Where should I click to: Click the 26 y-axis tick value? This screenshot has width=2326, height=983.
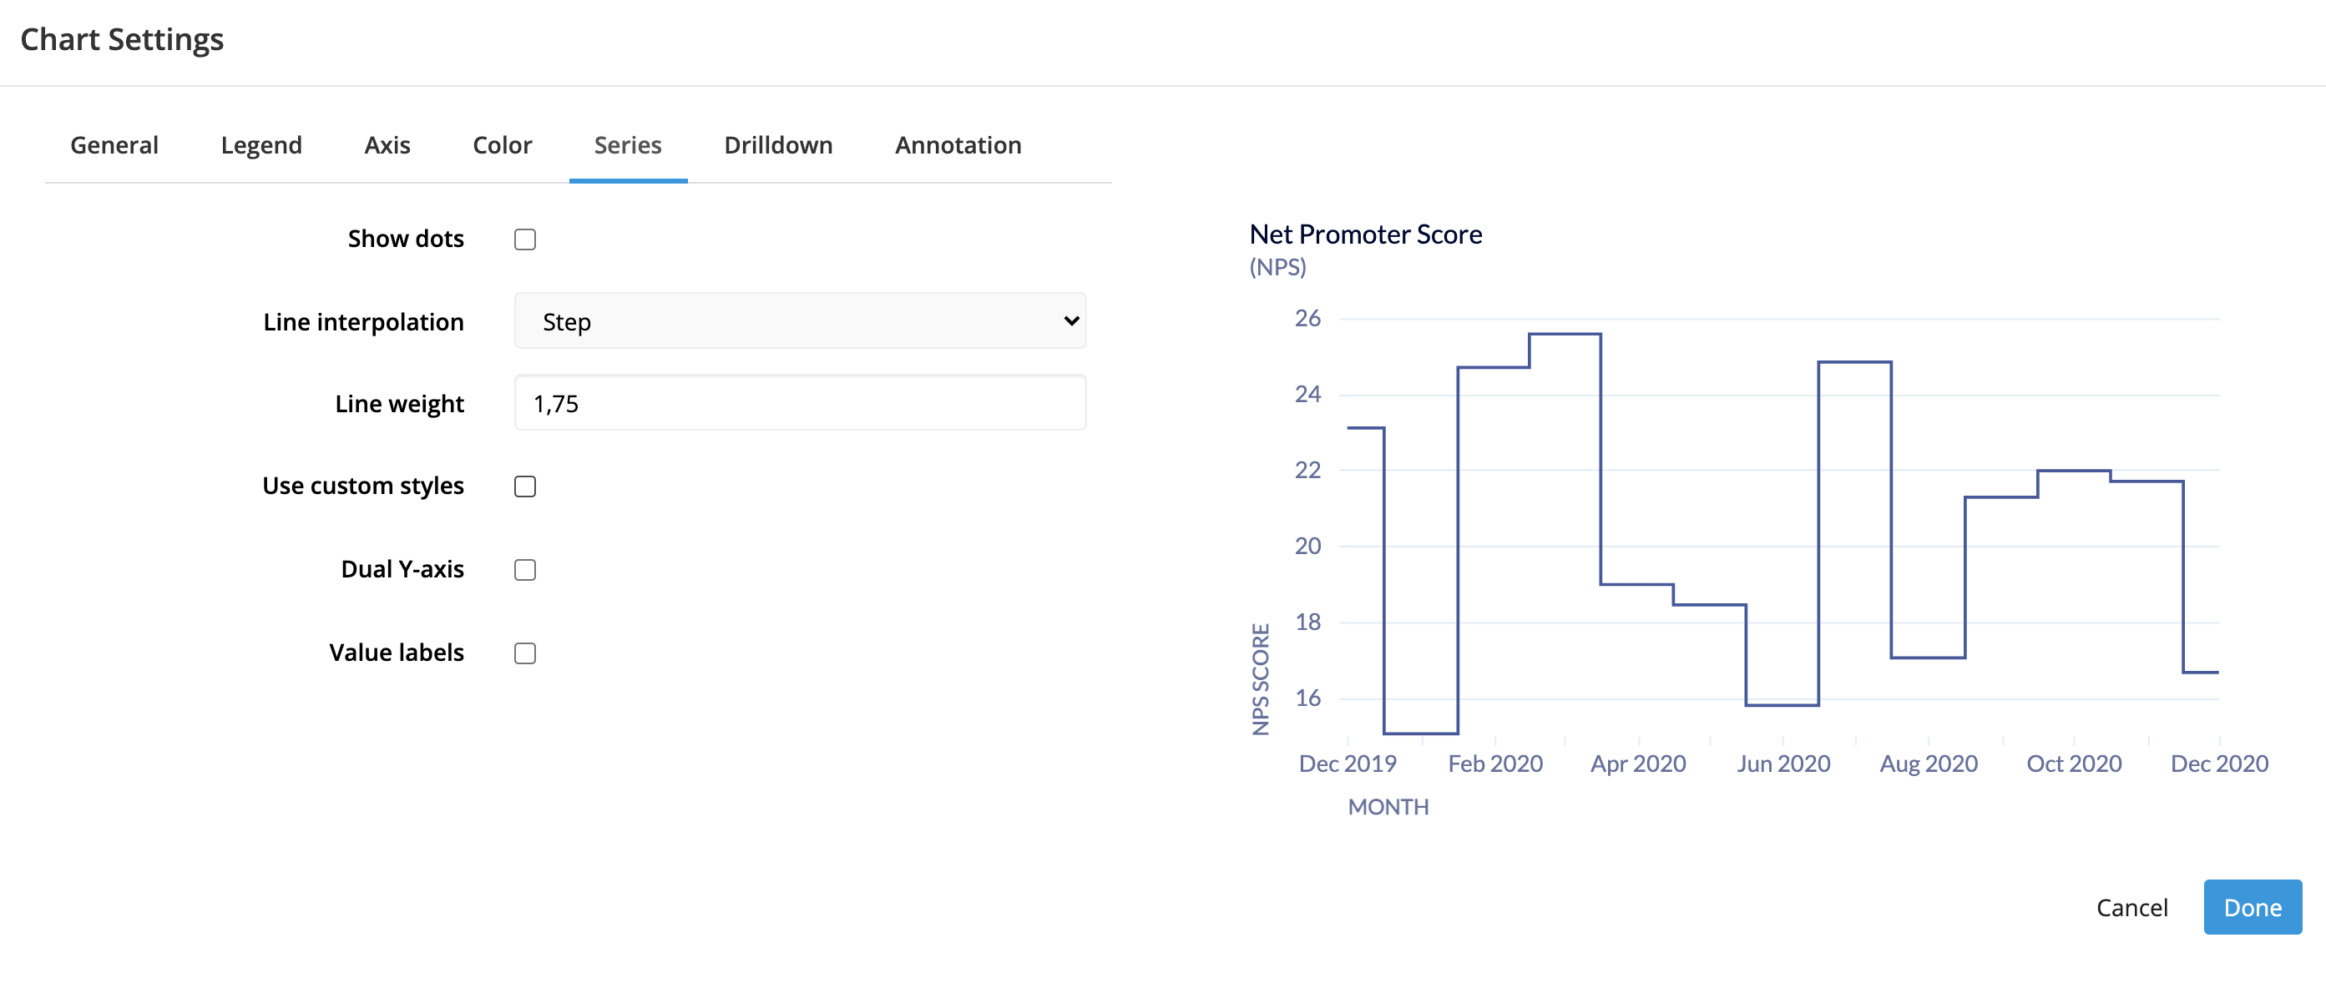1307,319
